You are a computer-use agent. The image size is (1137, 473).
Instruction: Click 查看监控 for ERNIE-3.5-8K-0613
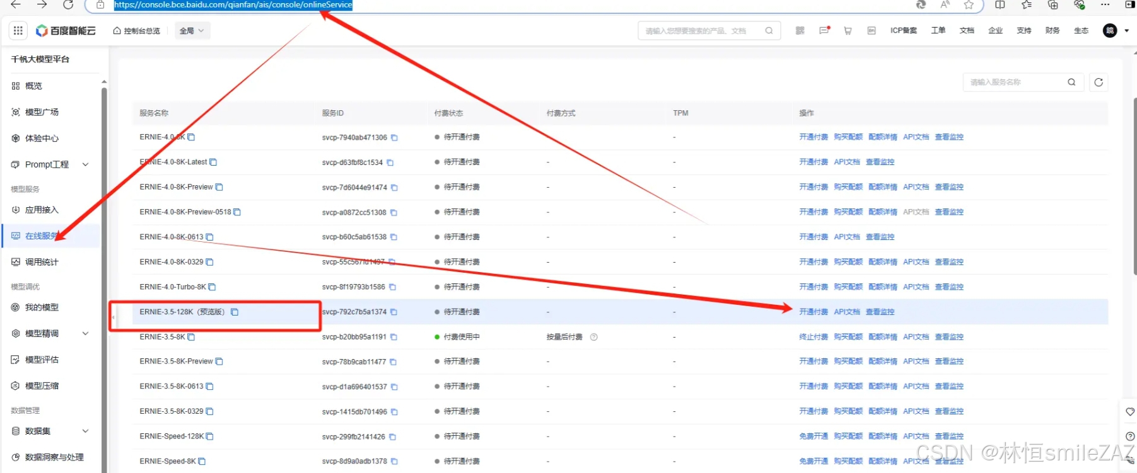tap(949, 386)
